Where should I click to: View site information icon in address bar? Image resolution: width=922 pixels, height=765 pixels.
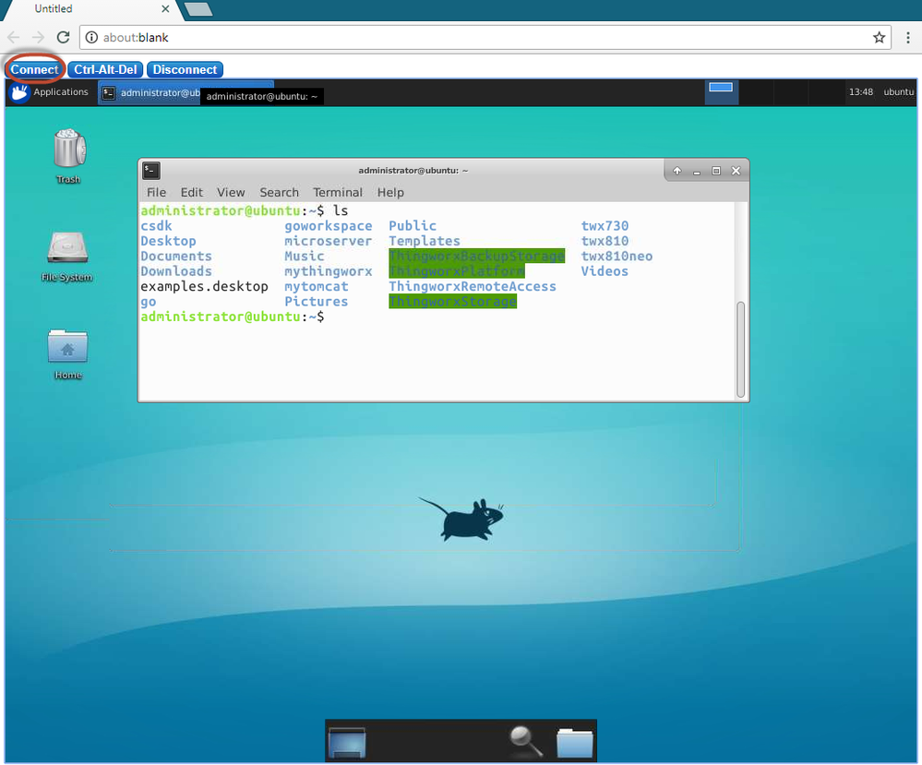click(x=91, y=38)
